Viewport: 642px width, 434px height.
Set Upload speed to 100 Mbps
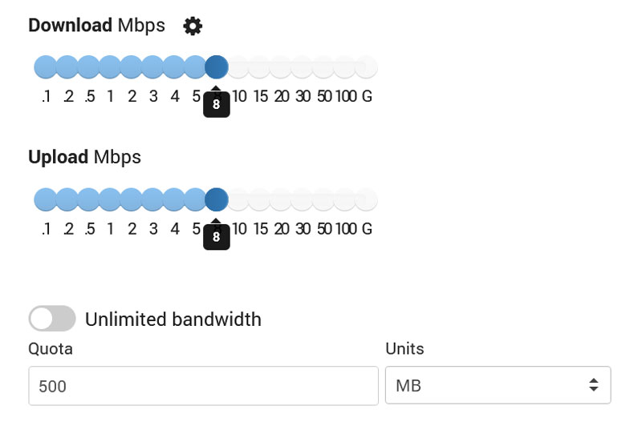(x=345, y=199)
